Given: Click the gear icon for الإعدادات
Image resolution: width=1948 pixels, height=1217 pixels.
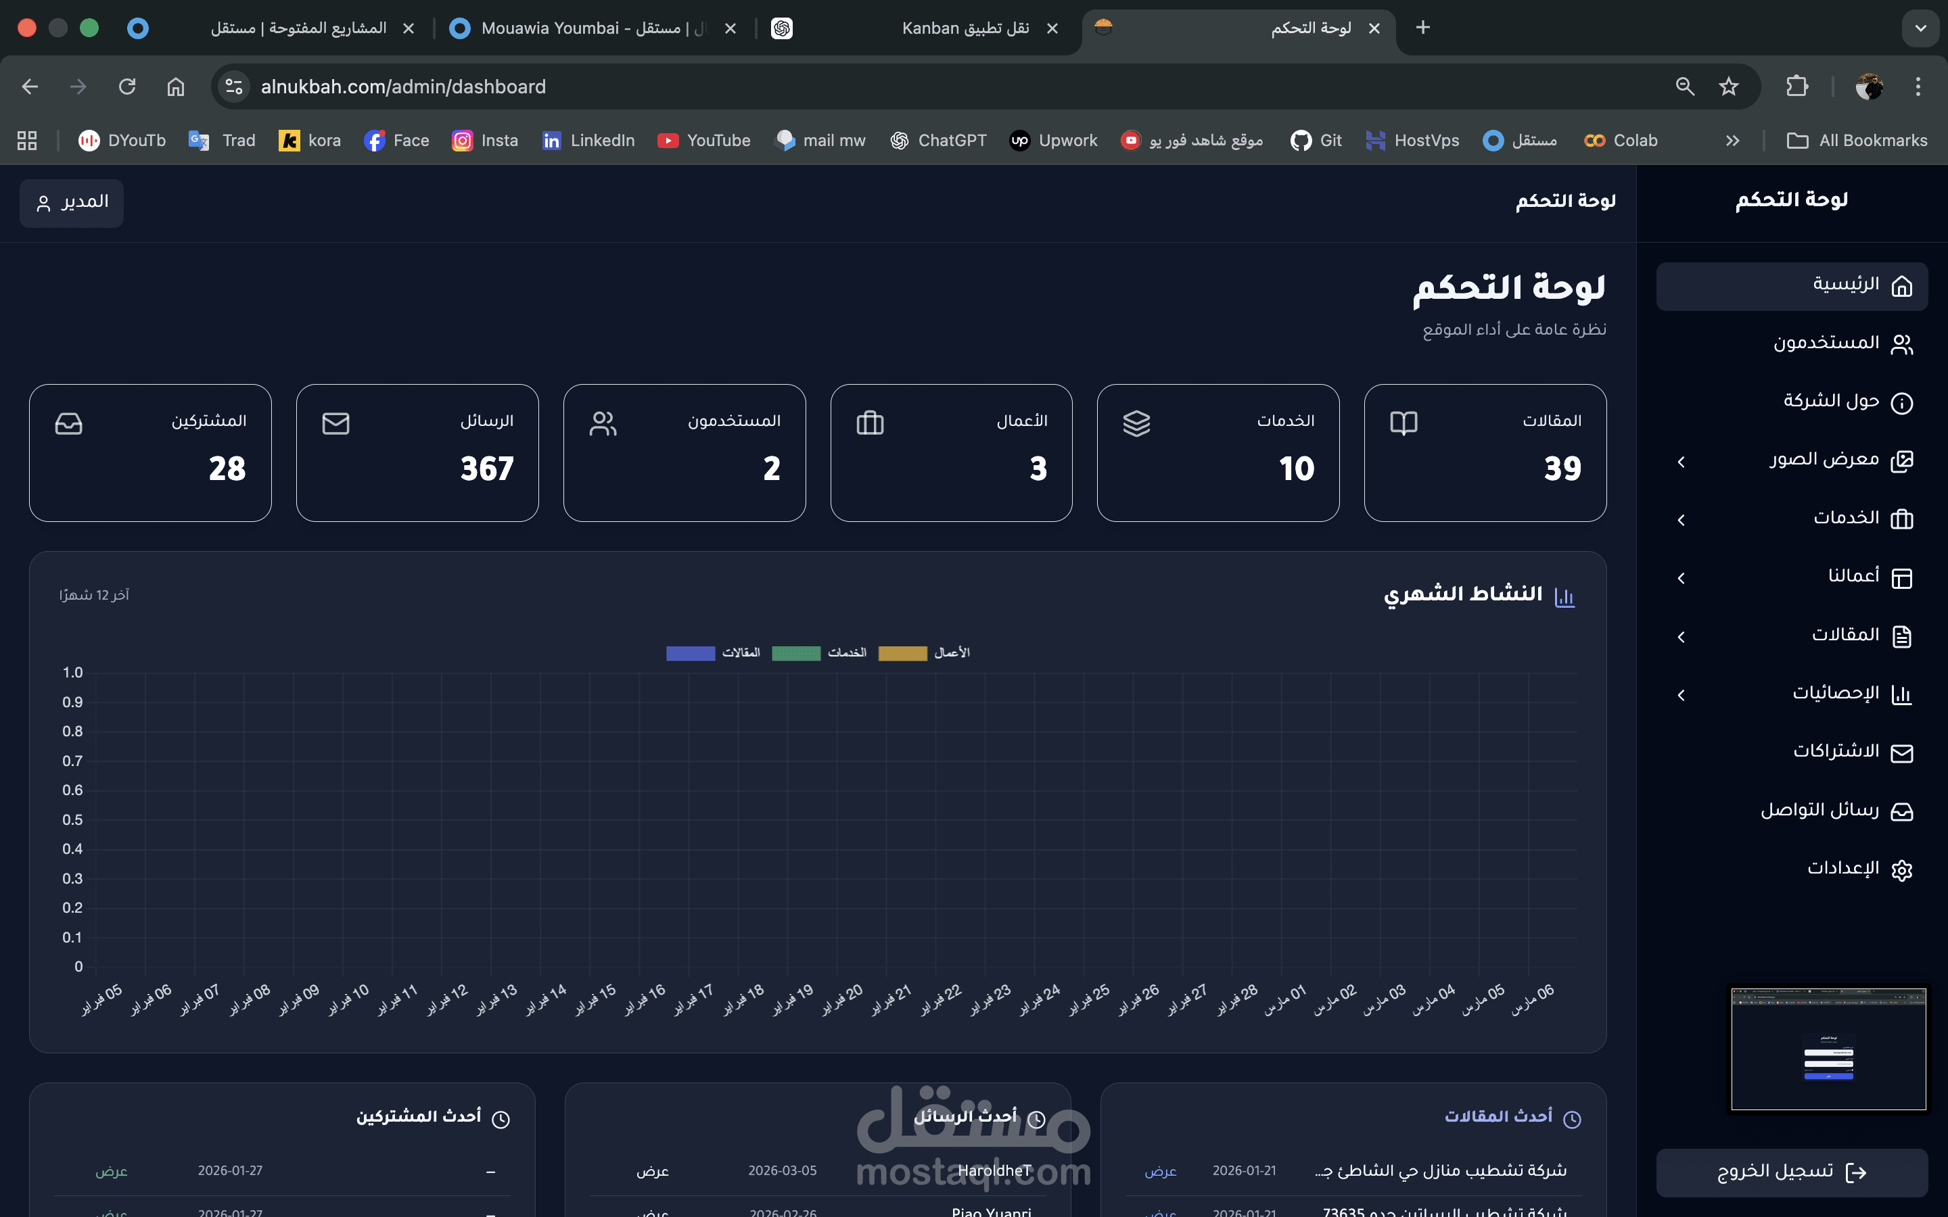Looking at the screenshot, I should coord(1901,870).
